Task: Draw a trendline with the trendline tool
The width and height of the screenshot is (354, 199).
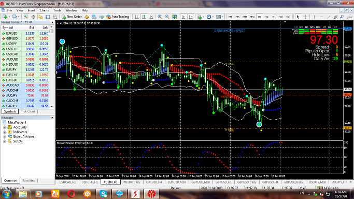Action: coord(329,17)
